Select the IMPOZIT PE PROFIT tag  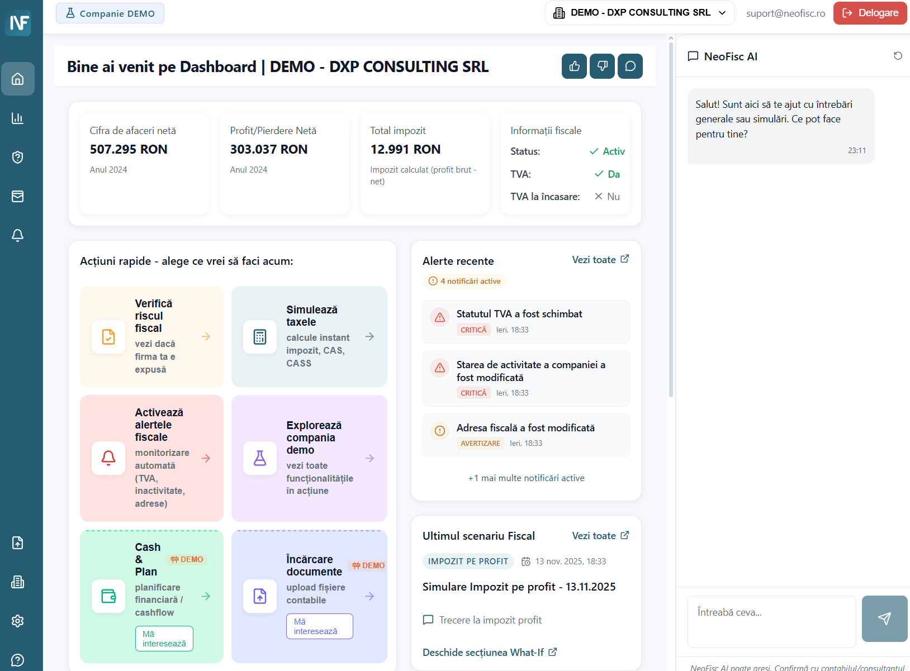[x=468, y=561]
